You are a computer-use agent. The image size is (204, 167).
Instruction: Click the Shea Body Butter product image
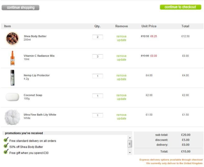[x=13, y=38]
